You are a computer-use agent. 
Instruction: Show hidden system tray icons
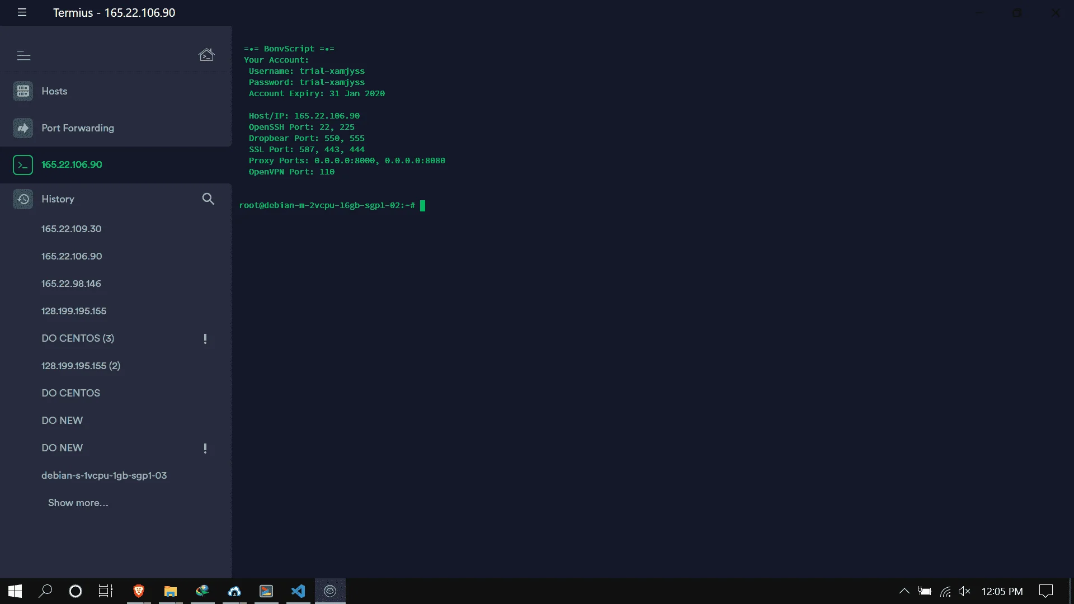[x=904, y=591]
